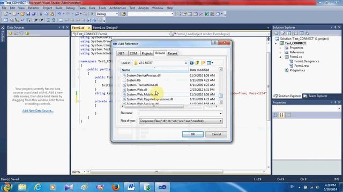Start debugging with the green play icon
Screen dimensions: 343x192
pyautogui.click(x=92, y=14)
